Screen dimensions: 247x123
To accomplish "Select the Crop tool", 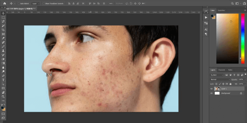I will click(3, 30).
